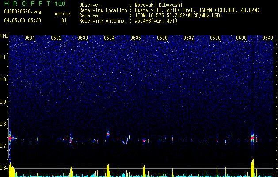Click the yellow intensity peak just after 0534
This screenshot has width=278, height=177.
108,170
